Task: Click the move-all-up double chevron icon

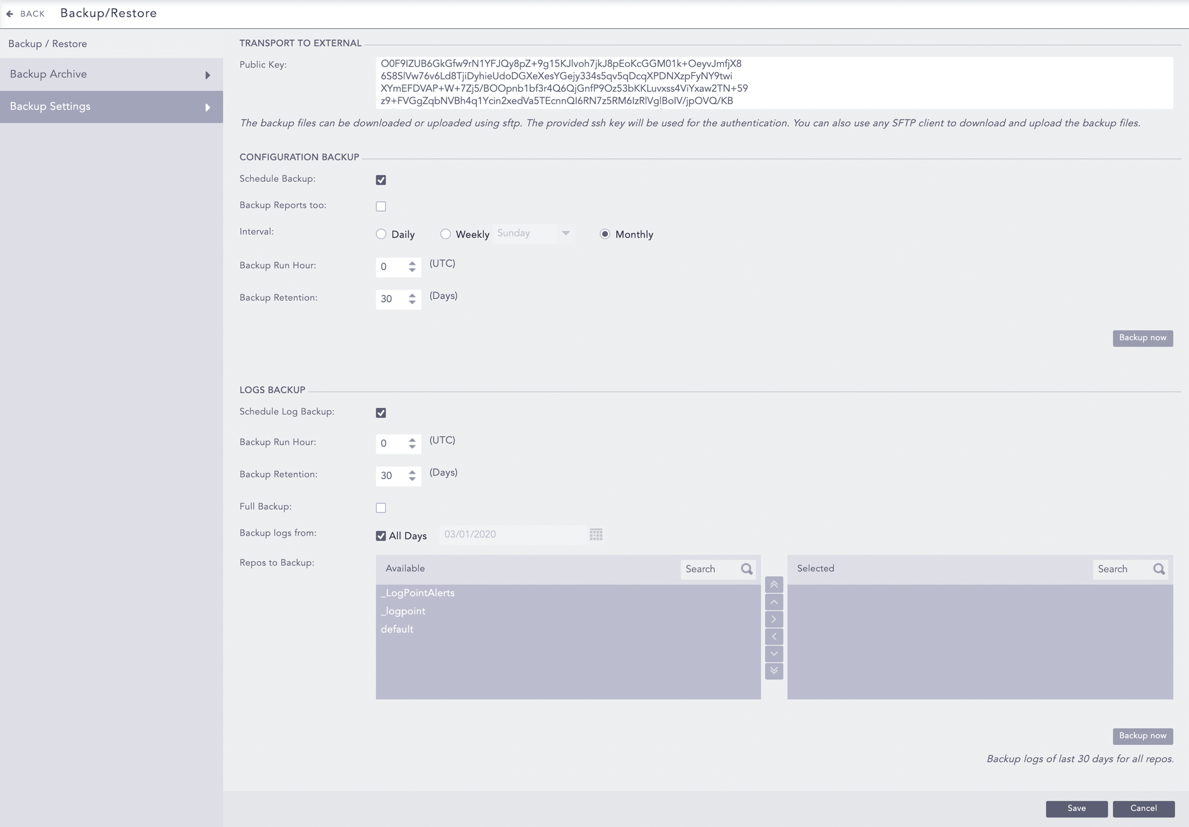Action: coord(774,585)
